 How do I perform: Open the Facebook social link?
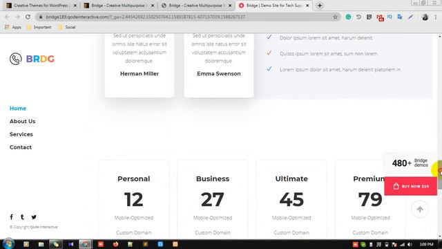point(11,216)
